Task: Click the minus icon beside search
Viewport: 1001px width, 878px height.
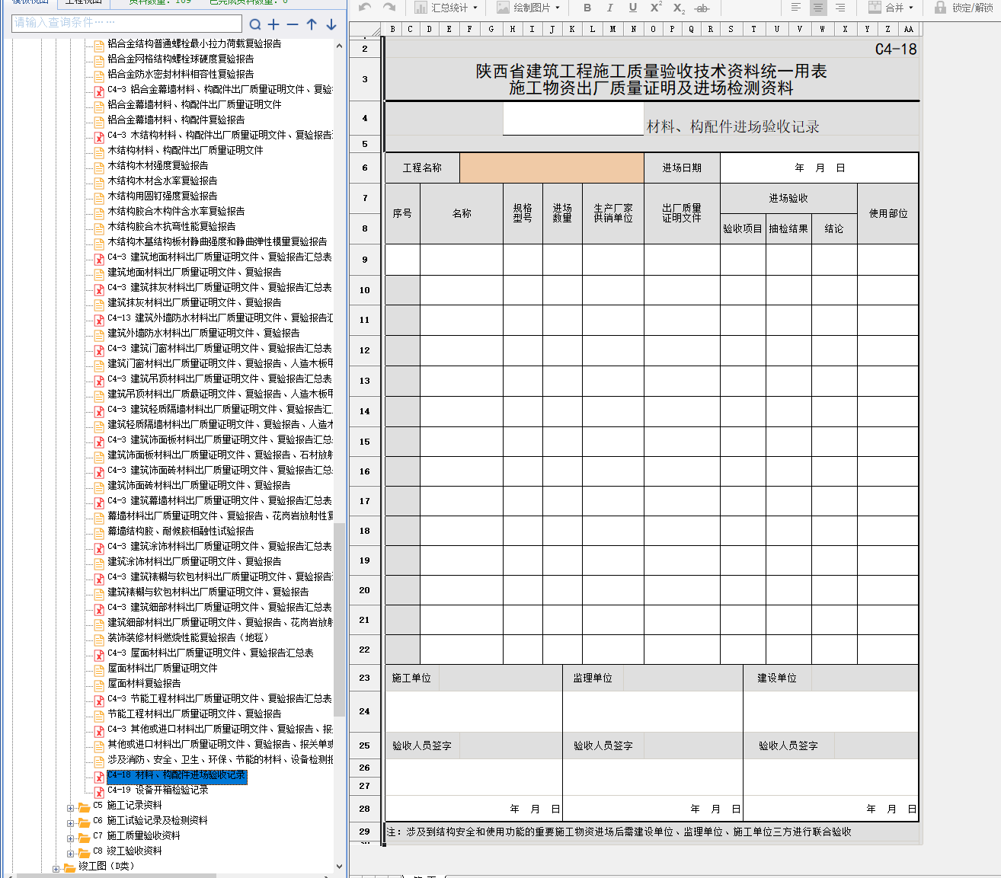Action: [293, 24]
